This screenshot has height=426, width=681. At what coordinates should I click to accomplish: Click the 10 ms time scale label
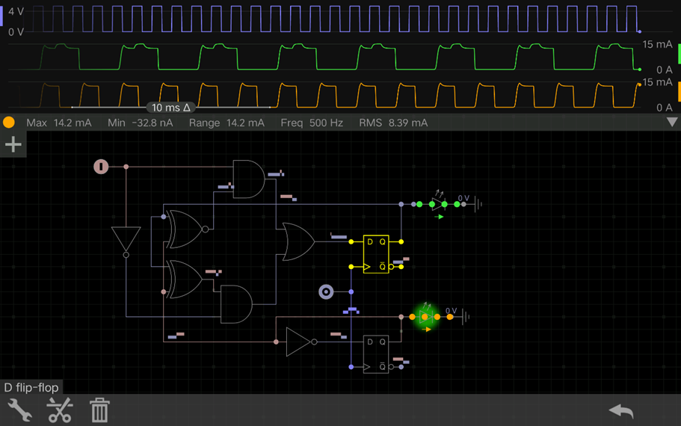coord(170,108)
